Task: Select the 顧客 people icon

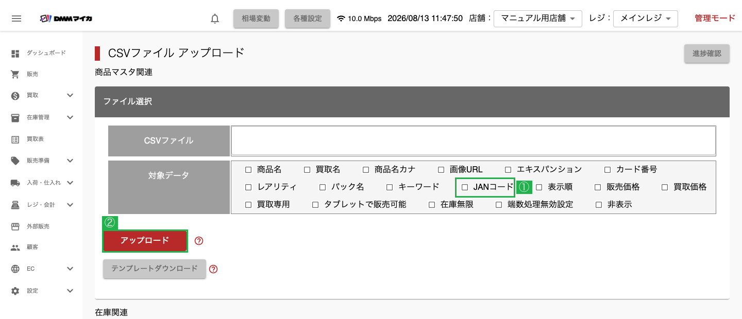Action: coord(15,247)
